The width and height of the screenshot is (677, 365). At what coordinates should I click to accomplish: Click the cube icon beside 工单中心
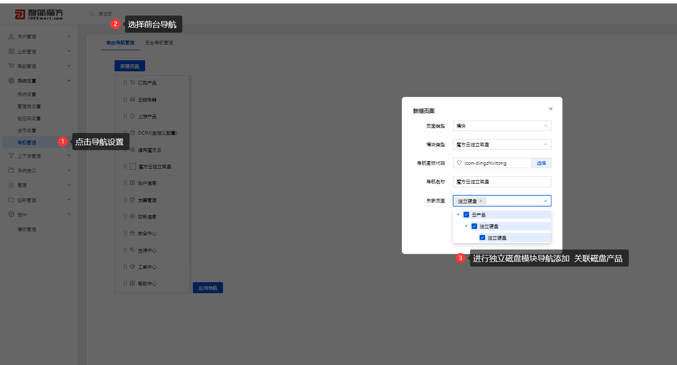click(x=133, y=267)
